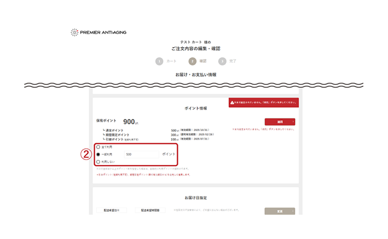Click the red warning text below 適用 button
Screen dimensions: 388x239
pos(263,129)
